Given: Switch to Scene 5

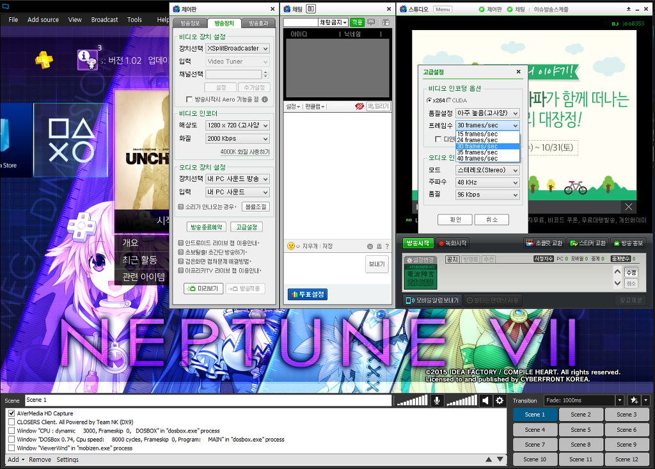Looking at the screenshot, I should point(581,430).
